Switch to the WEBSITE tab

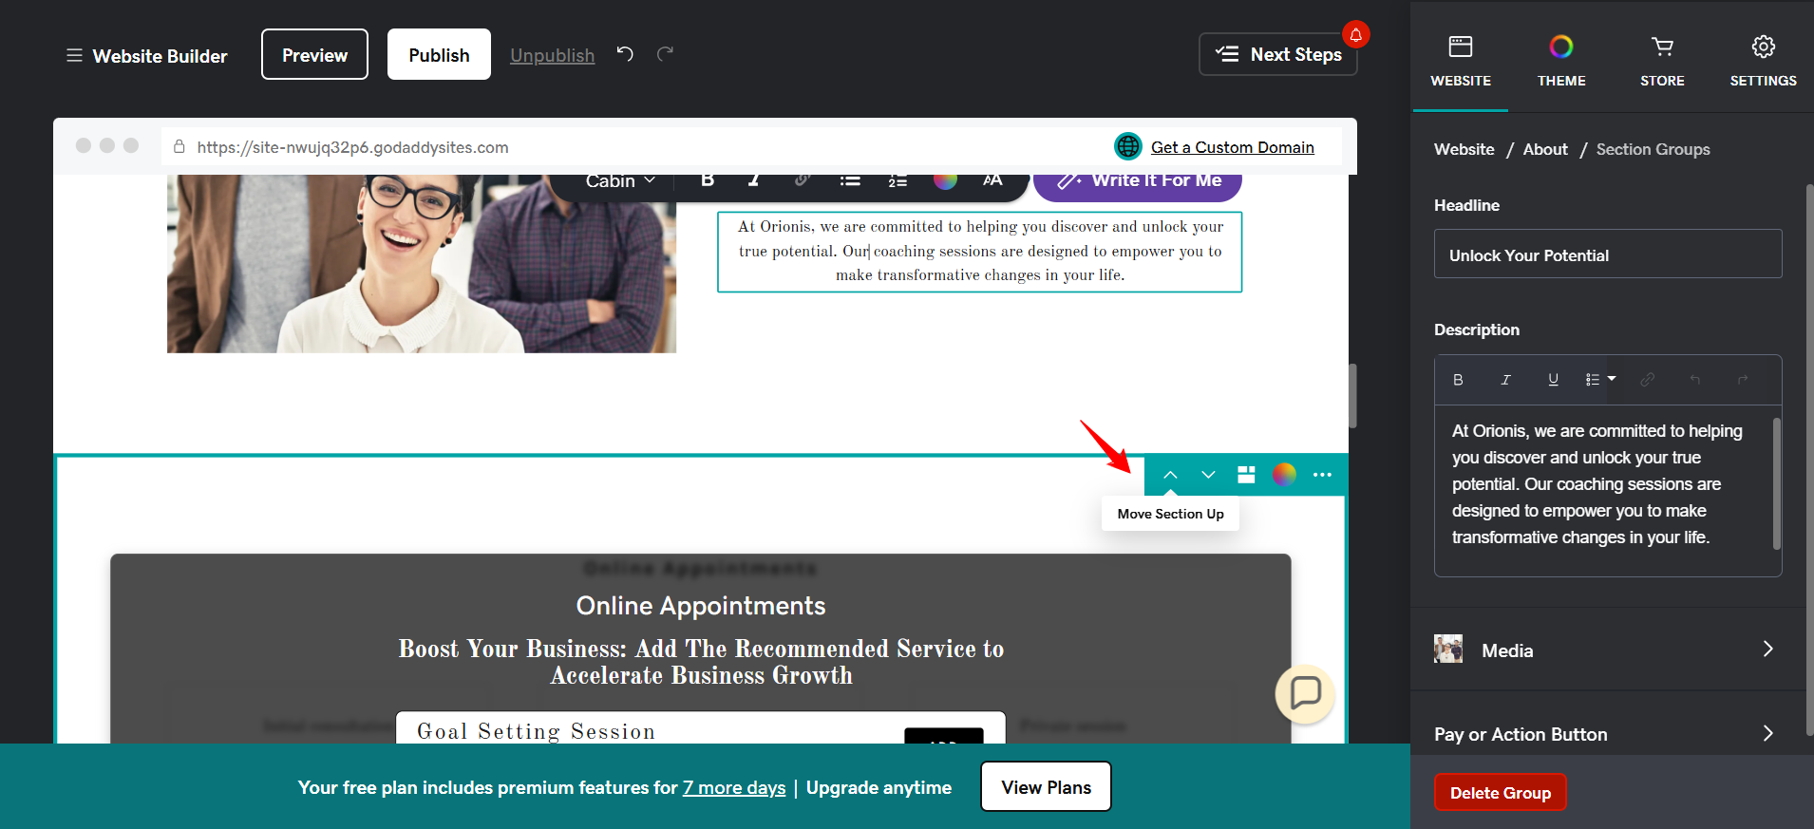pos(1461,62)
